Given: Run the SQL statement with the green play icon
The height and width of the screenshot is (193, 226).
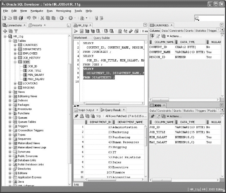Looking at the screenshot, I should coord(76,31).
